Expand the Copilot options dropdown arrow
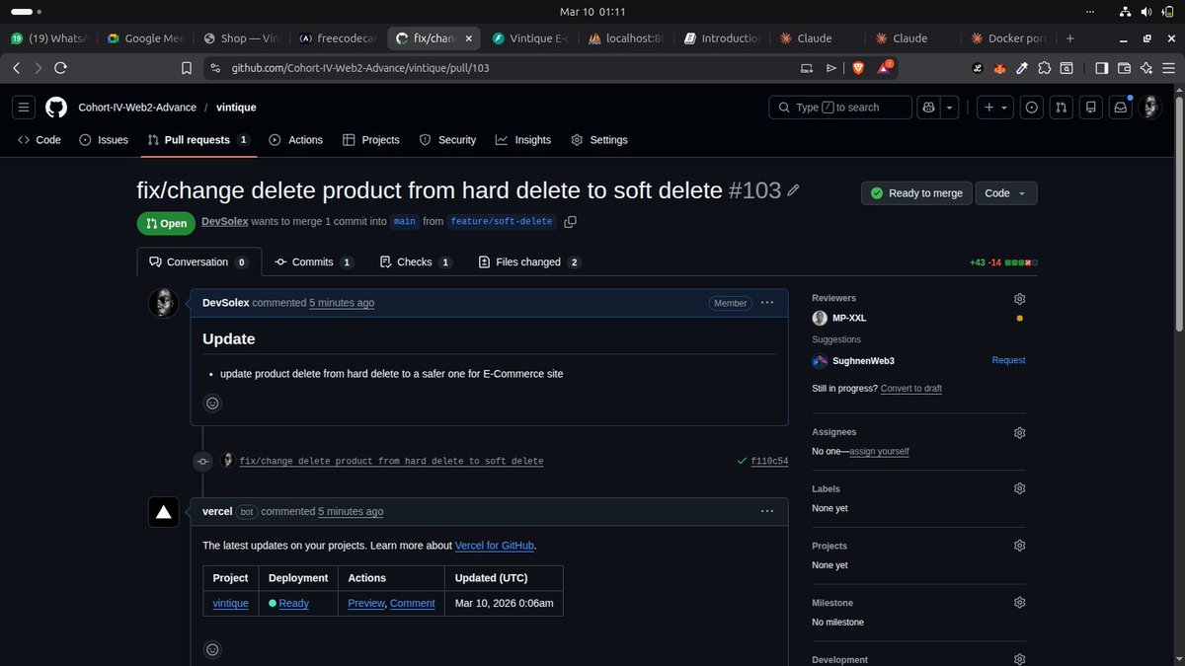Image resolution: width=1185 pixels, height=666 pixels. 949,107
